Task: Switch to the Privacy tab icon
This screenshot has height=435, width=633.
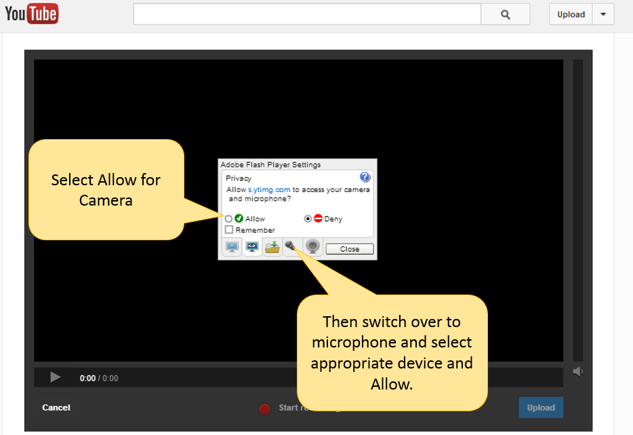Action: tap(252, 246)
